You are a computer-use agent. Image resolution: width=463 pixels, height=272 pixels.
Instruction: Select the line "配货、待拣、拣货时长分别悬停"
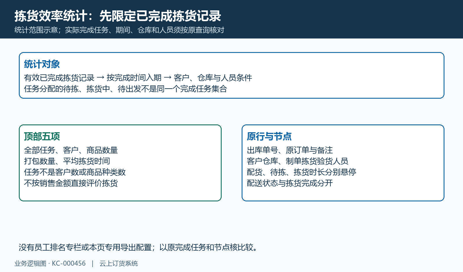point(302,172)
